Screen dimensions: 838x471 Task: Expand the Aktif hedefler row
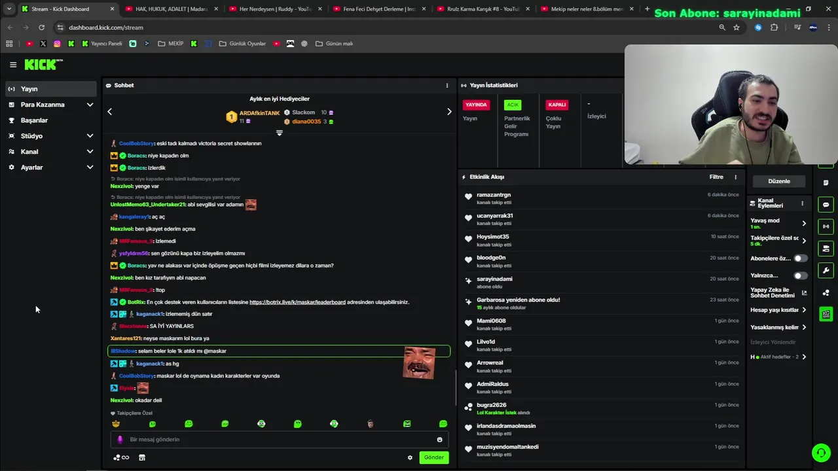point(804,357)
